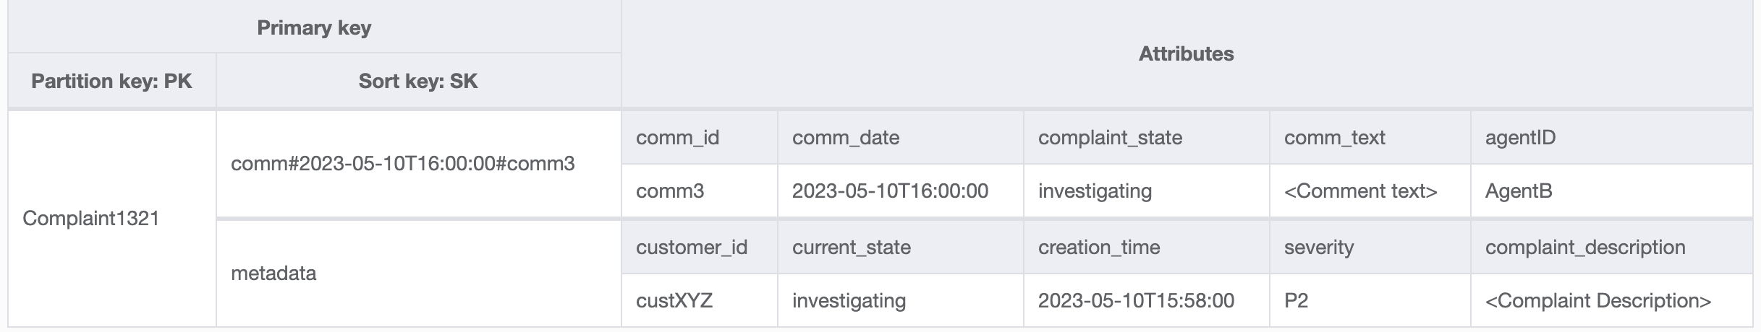Select the customer_id attribute name
The width and height of the screenshot is (1761, 332).
691,248
